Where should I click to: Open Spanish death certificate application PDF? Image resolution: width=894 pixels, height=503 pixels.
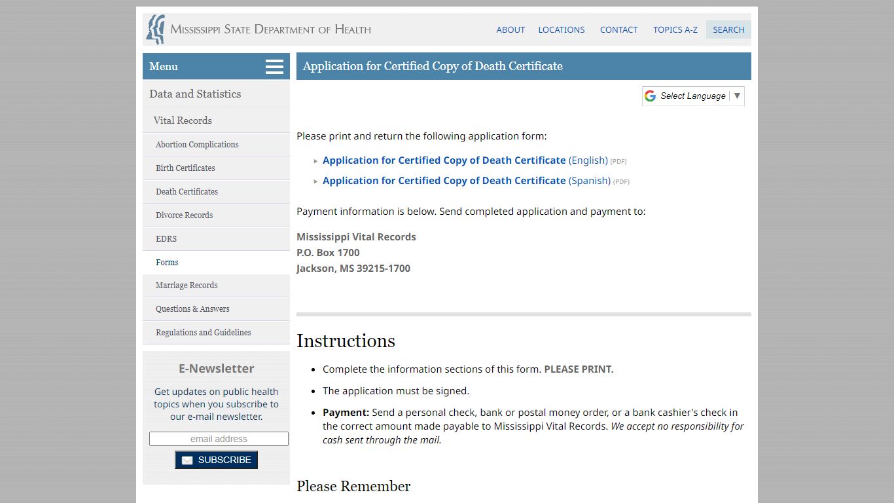tap(467, 181)
